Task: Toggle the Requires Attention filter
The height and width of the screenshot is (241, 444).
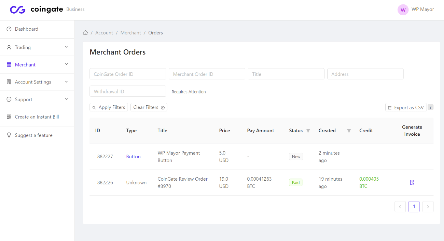Action: tap(189, 92)
